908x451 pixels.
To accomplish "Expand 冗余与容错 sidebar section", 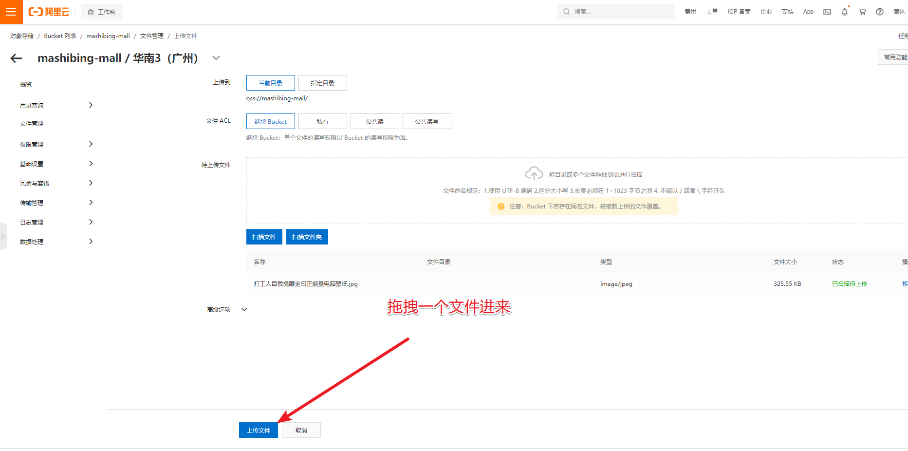I will click(91, 183).
